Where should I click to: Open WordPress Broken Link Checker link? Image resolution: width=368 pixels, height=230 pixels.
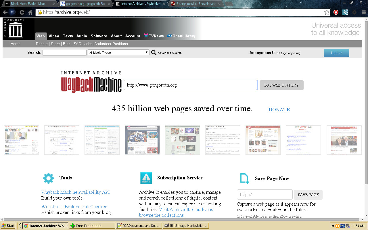tap(74, 207)
